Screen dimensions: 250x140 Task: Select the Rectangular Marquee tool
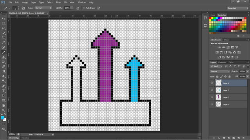tap(4, 23)
